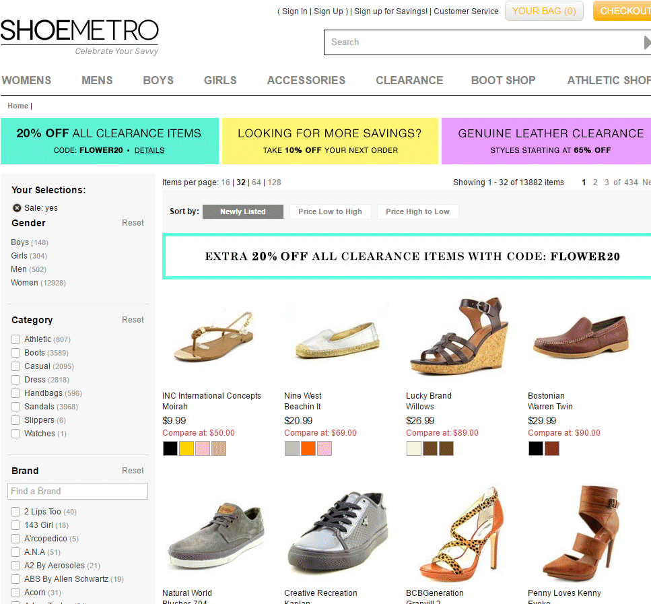651x604 pixels.
Task: Show 64 items per page
Action: (x=256, y=182)
